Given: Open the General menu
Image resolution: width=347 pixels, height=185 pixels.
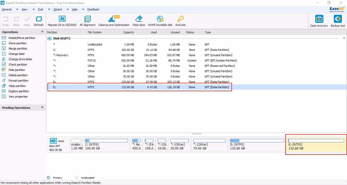Looking at the screenshot, I should coord(7,9).
